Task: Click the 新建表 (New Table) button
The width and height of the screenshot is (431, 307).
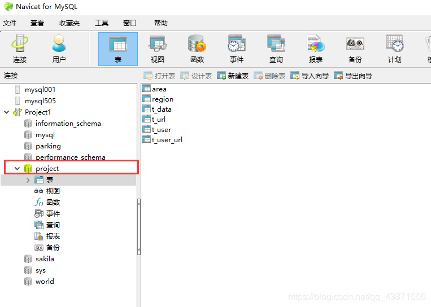Action: [x=233, y=76]
